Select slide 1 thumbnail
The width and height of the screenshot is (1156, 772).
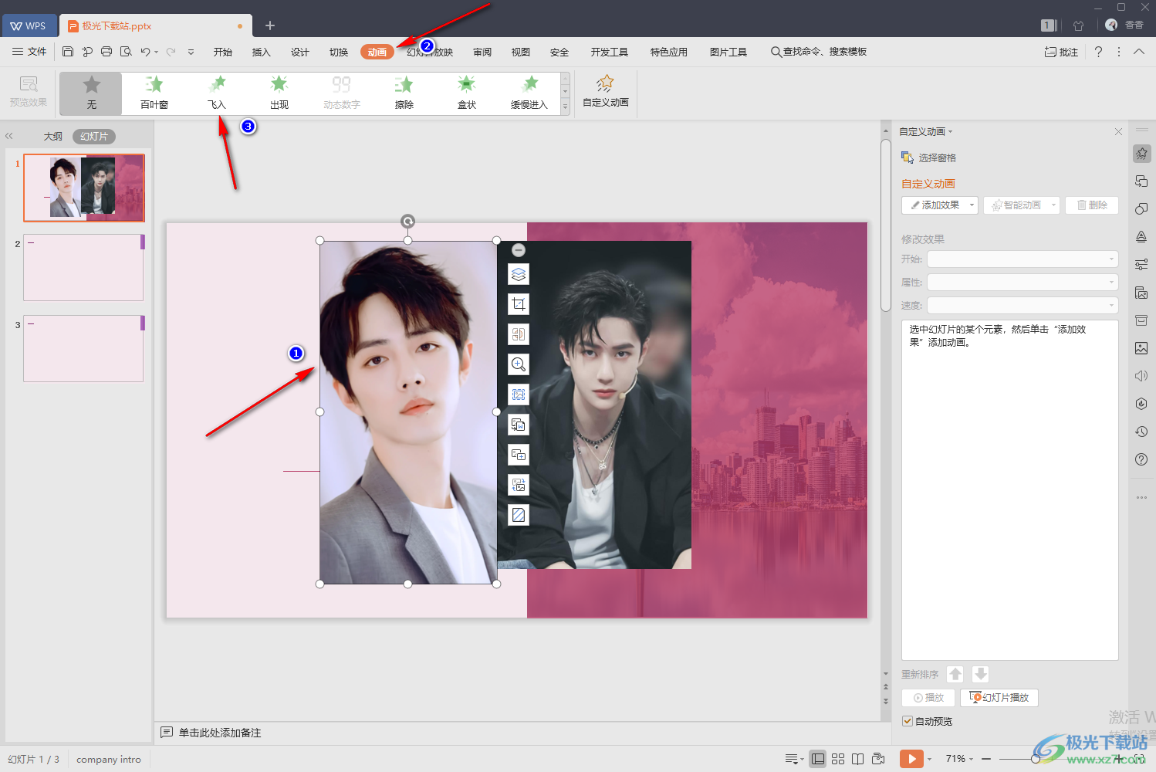83,188
